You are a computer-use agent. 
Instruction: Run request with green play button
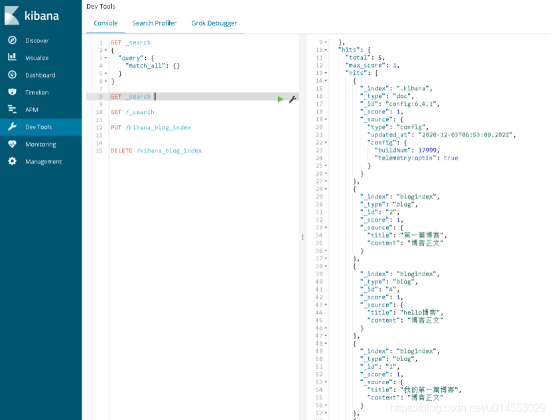click(x=280, y=99)
